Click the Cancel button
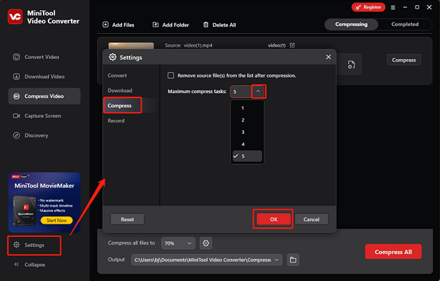 (311, 219)
